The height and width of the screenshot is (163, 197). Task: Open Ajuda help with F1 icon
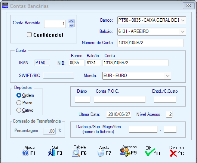pyautogui.click(x=25, y=153)
